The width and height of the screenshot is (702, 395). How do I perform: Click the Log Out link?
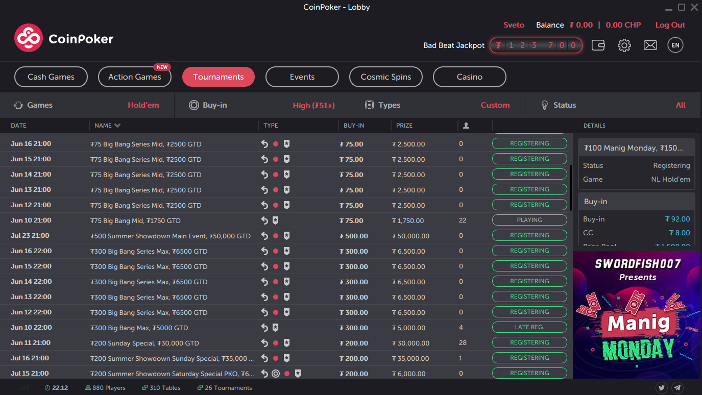coord(670,25)
